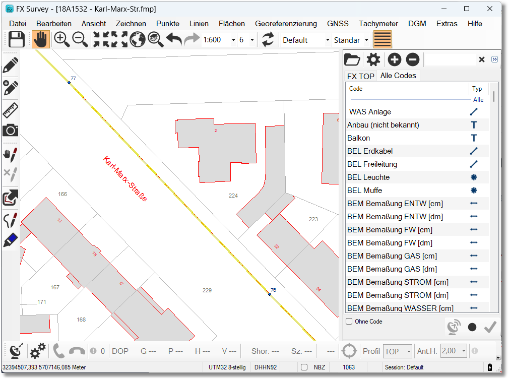
Task: Toggle the orange code list panel button
Action: 383,40
